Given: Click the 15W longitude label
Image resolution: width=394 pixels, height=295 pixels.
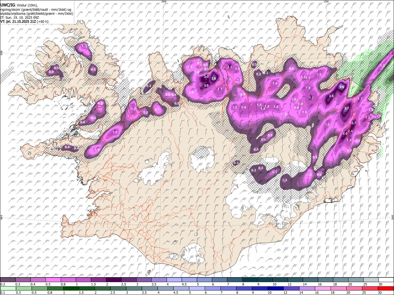Looking at the screenshot, I should click(326, 2).
